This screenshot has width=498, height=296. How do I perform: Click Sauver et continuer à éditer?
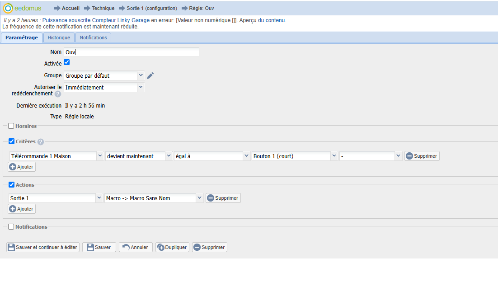tap(43, 247)
